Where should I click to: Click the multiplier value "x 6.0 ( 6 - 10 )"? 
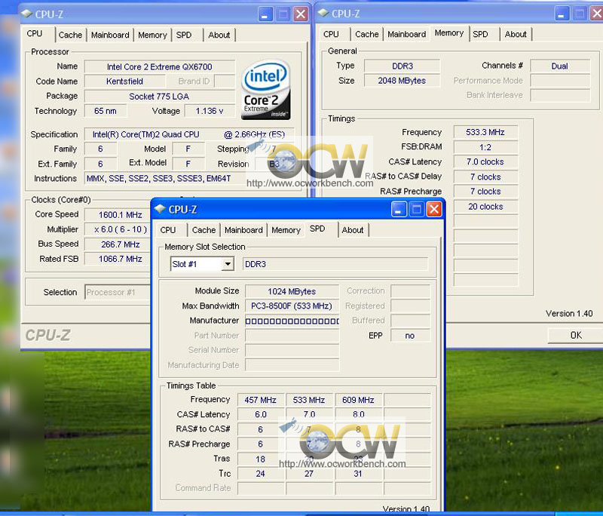click(121, 229)
